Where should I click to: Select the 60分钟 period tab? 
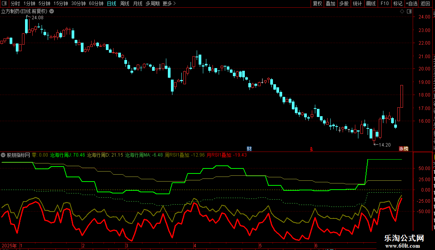click(x=96, y=3)
